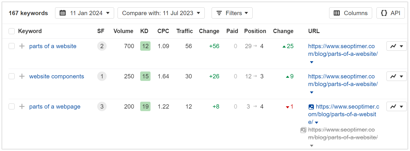Click the API button
The image size is (410, 151).
390,13
